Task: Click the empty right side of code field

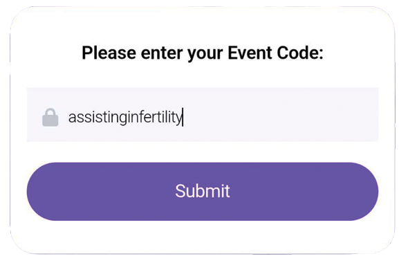Action: (x=281, y=115)
